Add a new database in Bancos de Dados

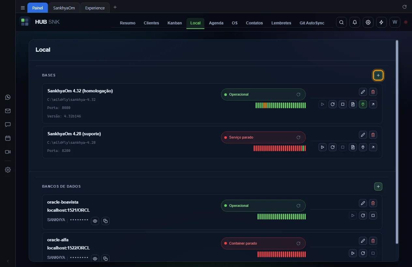pos(378,187)
